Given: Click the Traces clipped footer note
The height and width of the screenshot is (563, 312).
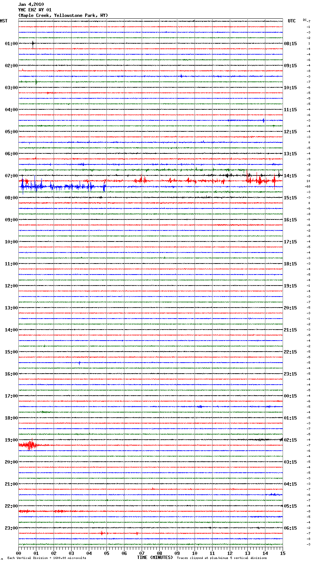Looking at the screenshot, I should [x=222, y=558].
